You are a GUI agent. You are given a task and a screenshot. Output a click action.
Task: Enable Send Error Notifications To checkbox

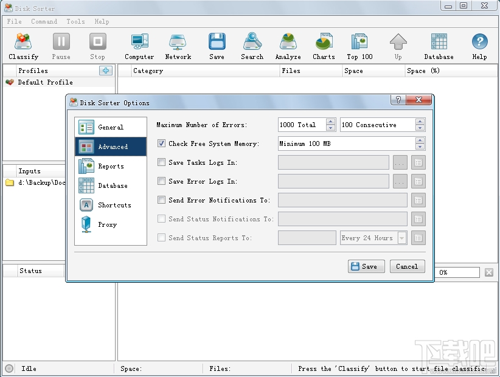(161, 200)
